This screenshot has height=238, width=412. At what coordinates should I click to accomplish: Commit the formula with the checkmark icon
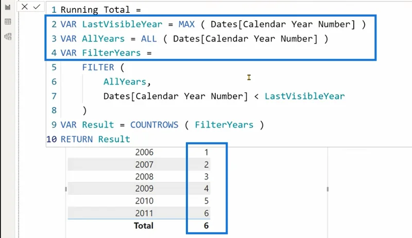[37, 7]
